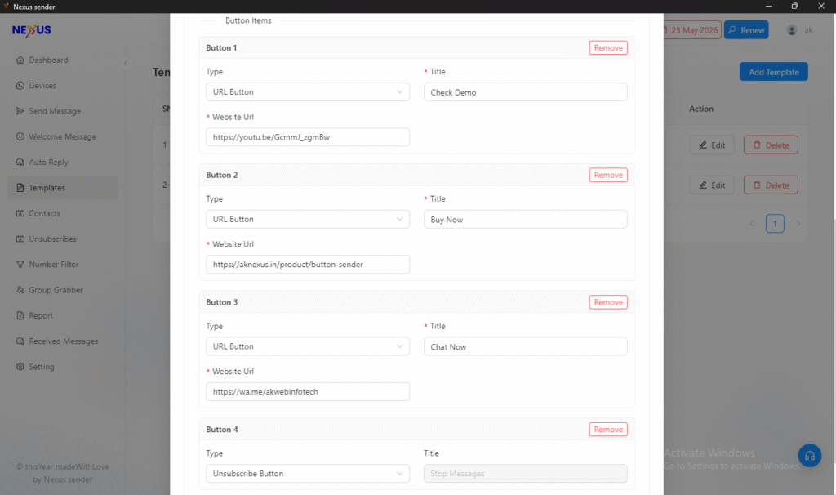
Task: Open Button 3 Type dropdown
Action: click(x=308, y=346)
